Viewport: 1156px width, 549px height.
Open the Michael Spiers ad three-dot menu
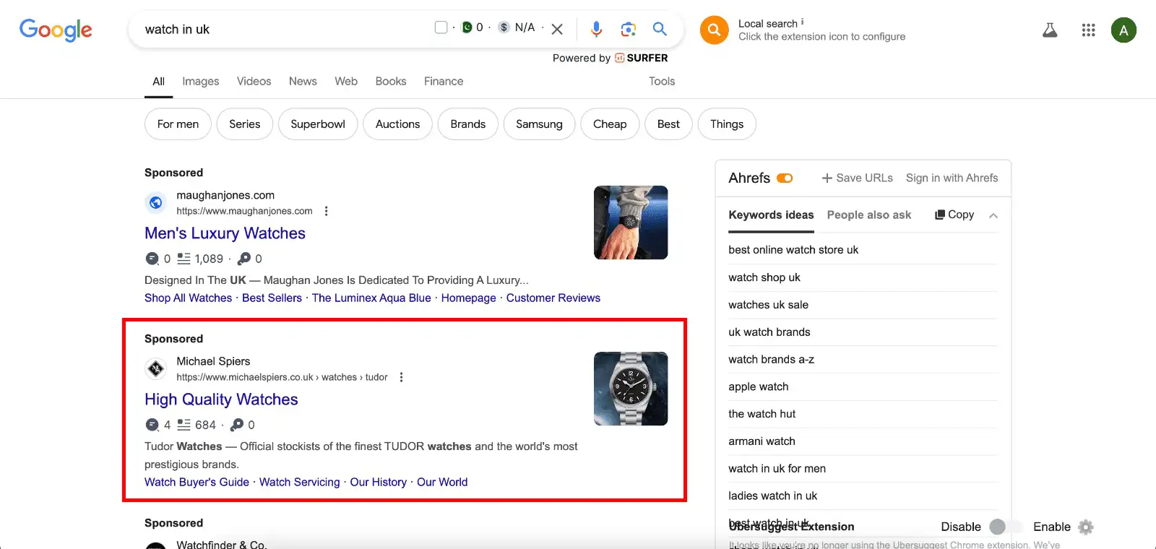402,377
